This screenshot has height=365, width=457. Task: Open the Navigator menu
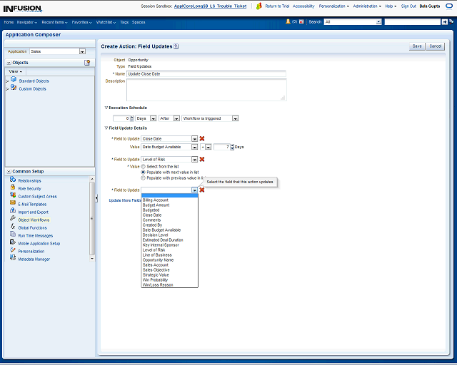(27, 22)
